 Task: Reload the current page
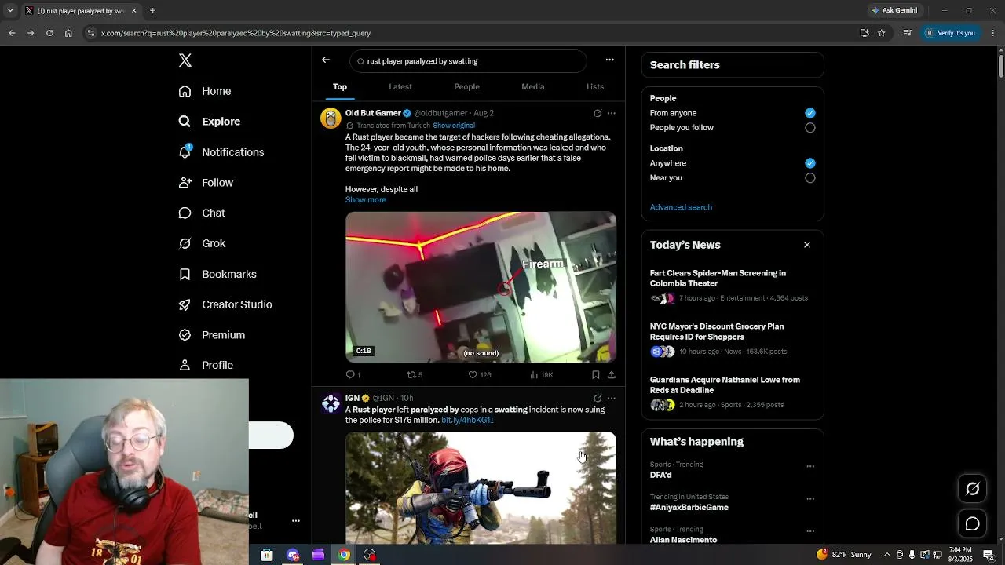pos(49,33)
